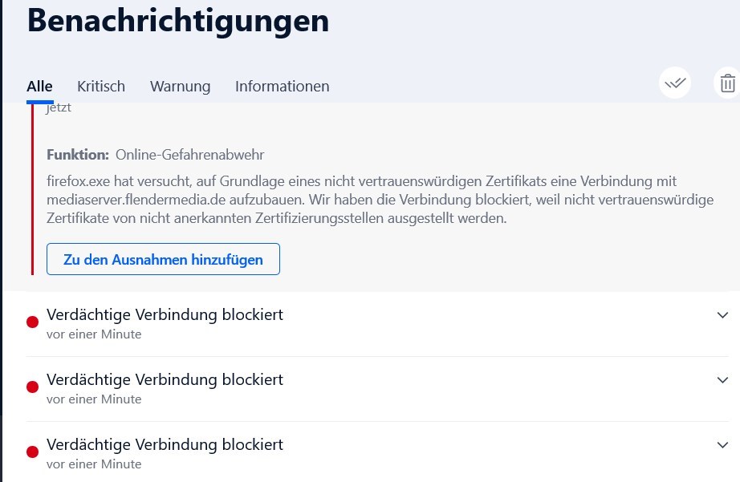The width and height of the screenshot is (740, 482).
Task: Open the Kritisch tab
Action: [x=101, y=87]
